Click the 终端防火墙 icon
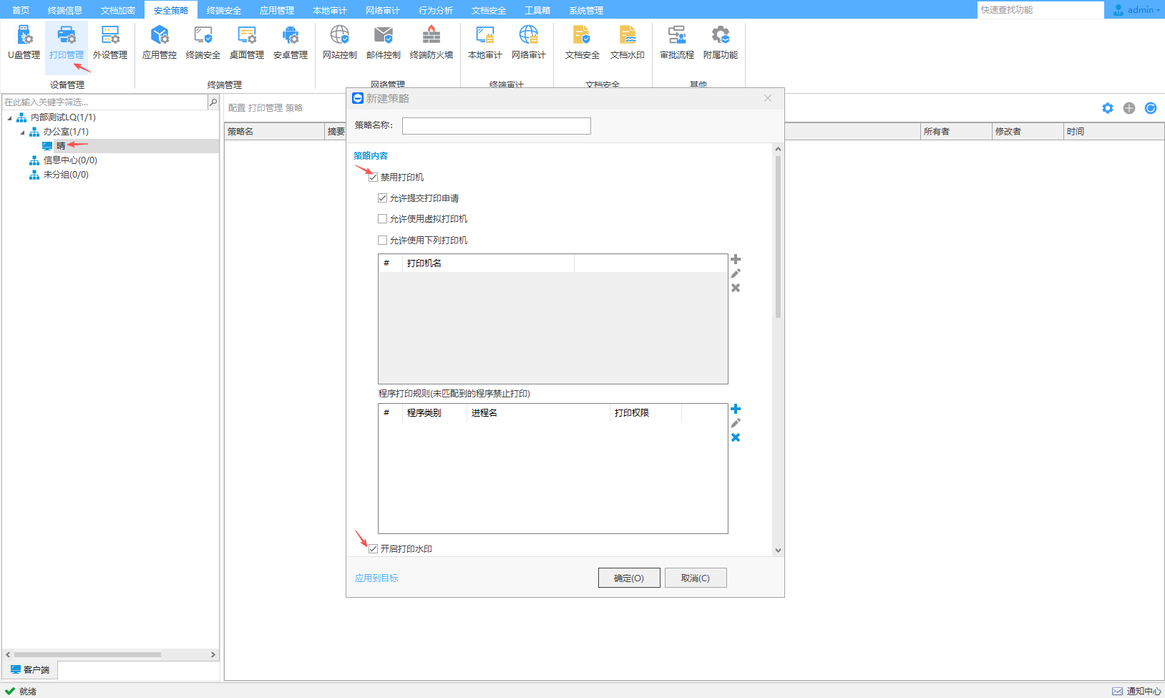The width and height of the screenshot is (1165, 698). tap(431, 42)
